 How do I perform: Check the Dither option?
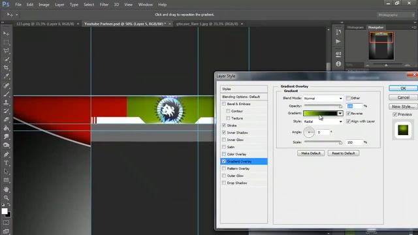tap(348, 98)
